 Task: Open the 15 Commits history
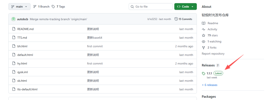pos(183,19)
